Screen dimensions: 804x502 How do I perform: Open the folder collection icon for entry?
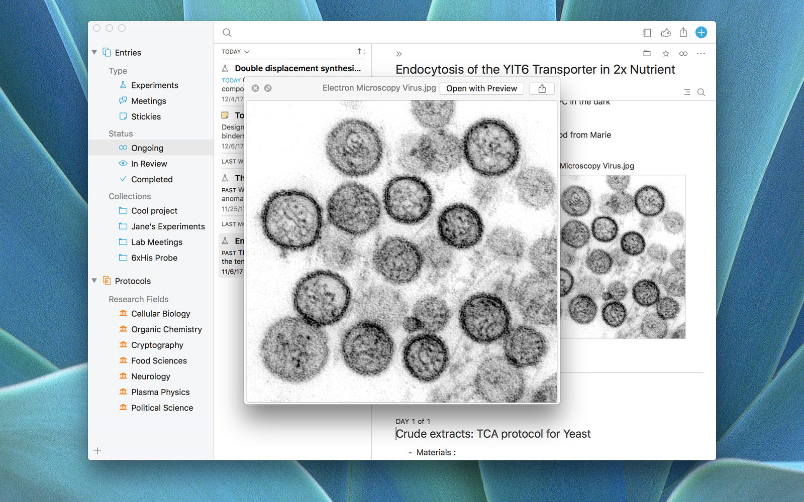pos(647,54)
